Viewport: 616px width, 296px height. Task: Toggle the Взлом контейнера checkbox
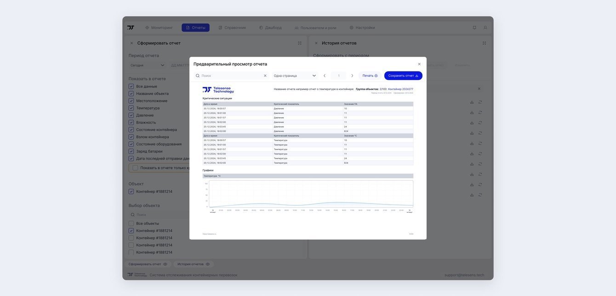pos(131,137)
